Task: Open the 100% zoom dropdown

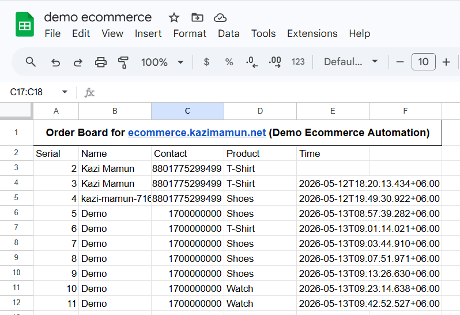Action: [162, 62]
